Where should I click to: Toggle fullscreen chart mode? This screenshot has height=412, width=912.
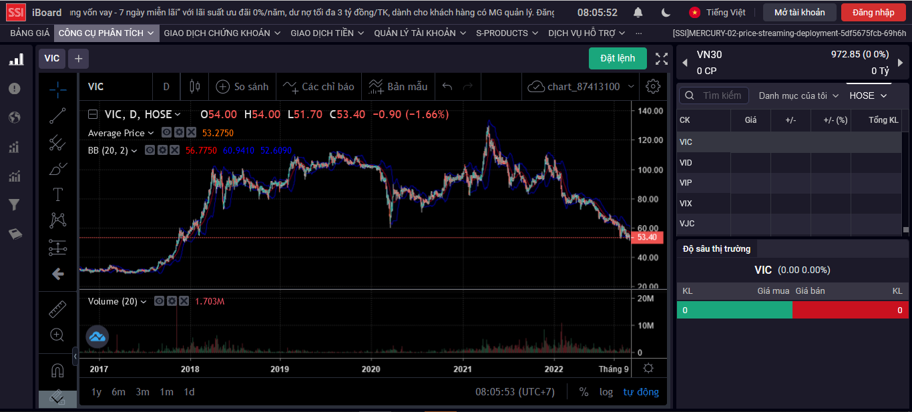[x=662, y=59]
